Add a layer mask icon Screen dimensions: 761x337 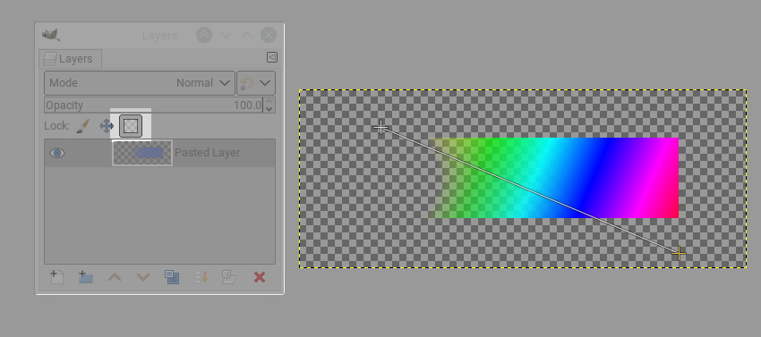[x=228, y=277]
